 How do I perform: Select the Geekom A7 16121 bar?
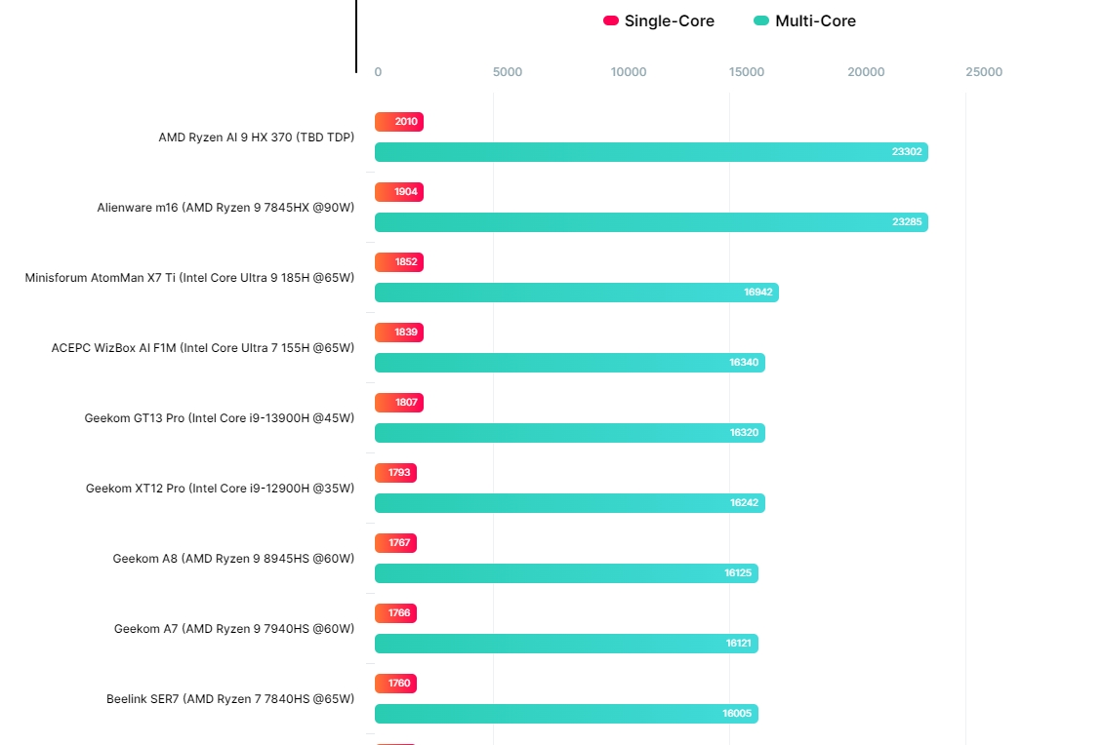tap(566, 644)
